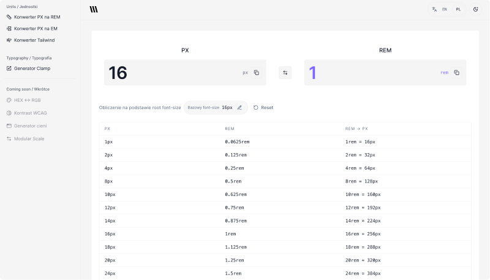490x280 pixels.
Task: Click the HEX RGB palette icon
Action: (x=9, y=100)
